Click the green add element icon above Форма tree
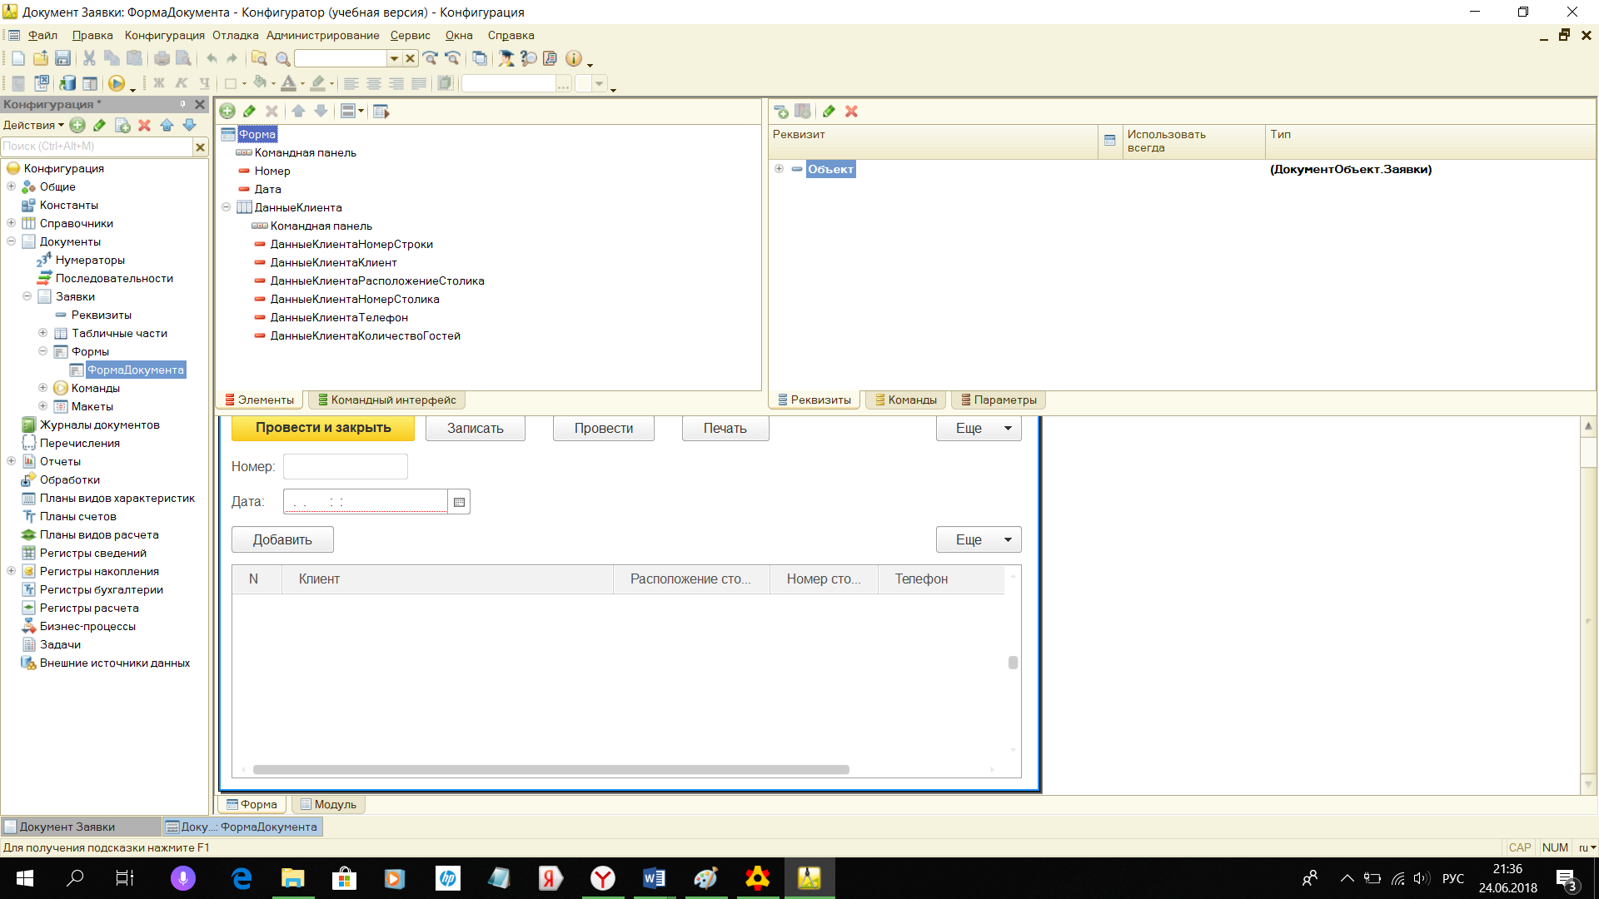This screenshot has width=1599, height=899. [x=227, y=111]
